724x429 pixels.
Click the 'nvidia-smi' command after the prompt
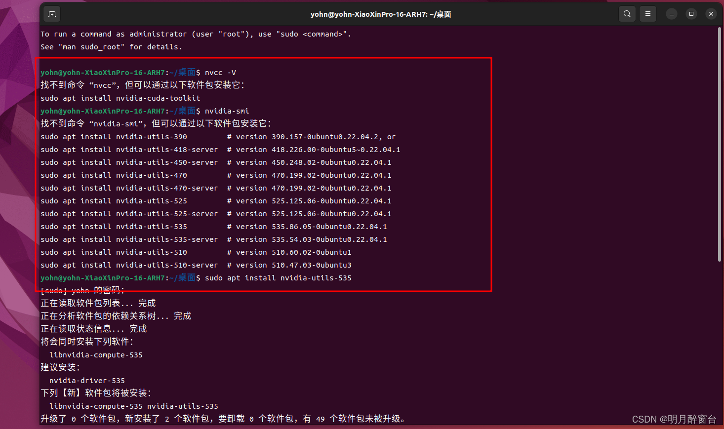point(227,111)
